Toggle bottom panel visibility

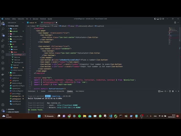pyautogui.click(x=158, y=19)
